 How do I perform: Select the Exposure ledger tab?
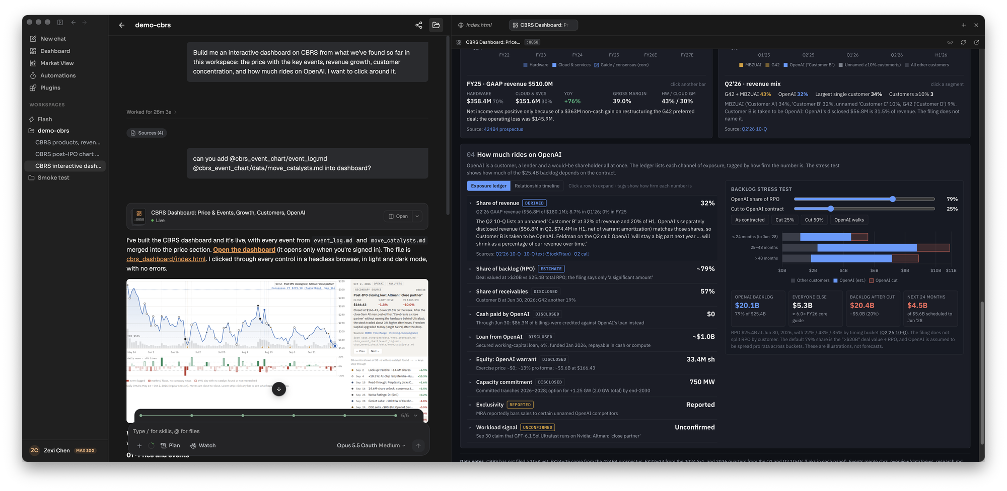pyautogui.click(x=488, y=186)
